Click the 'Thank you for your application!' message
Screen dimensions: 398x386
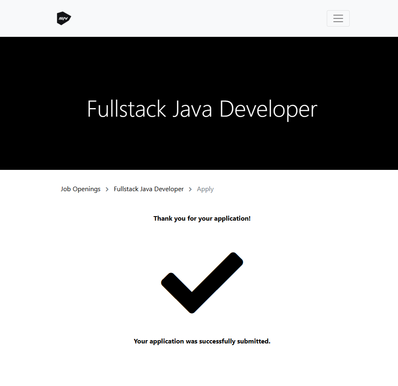point(202,219)
